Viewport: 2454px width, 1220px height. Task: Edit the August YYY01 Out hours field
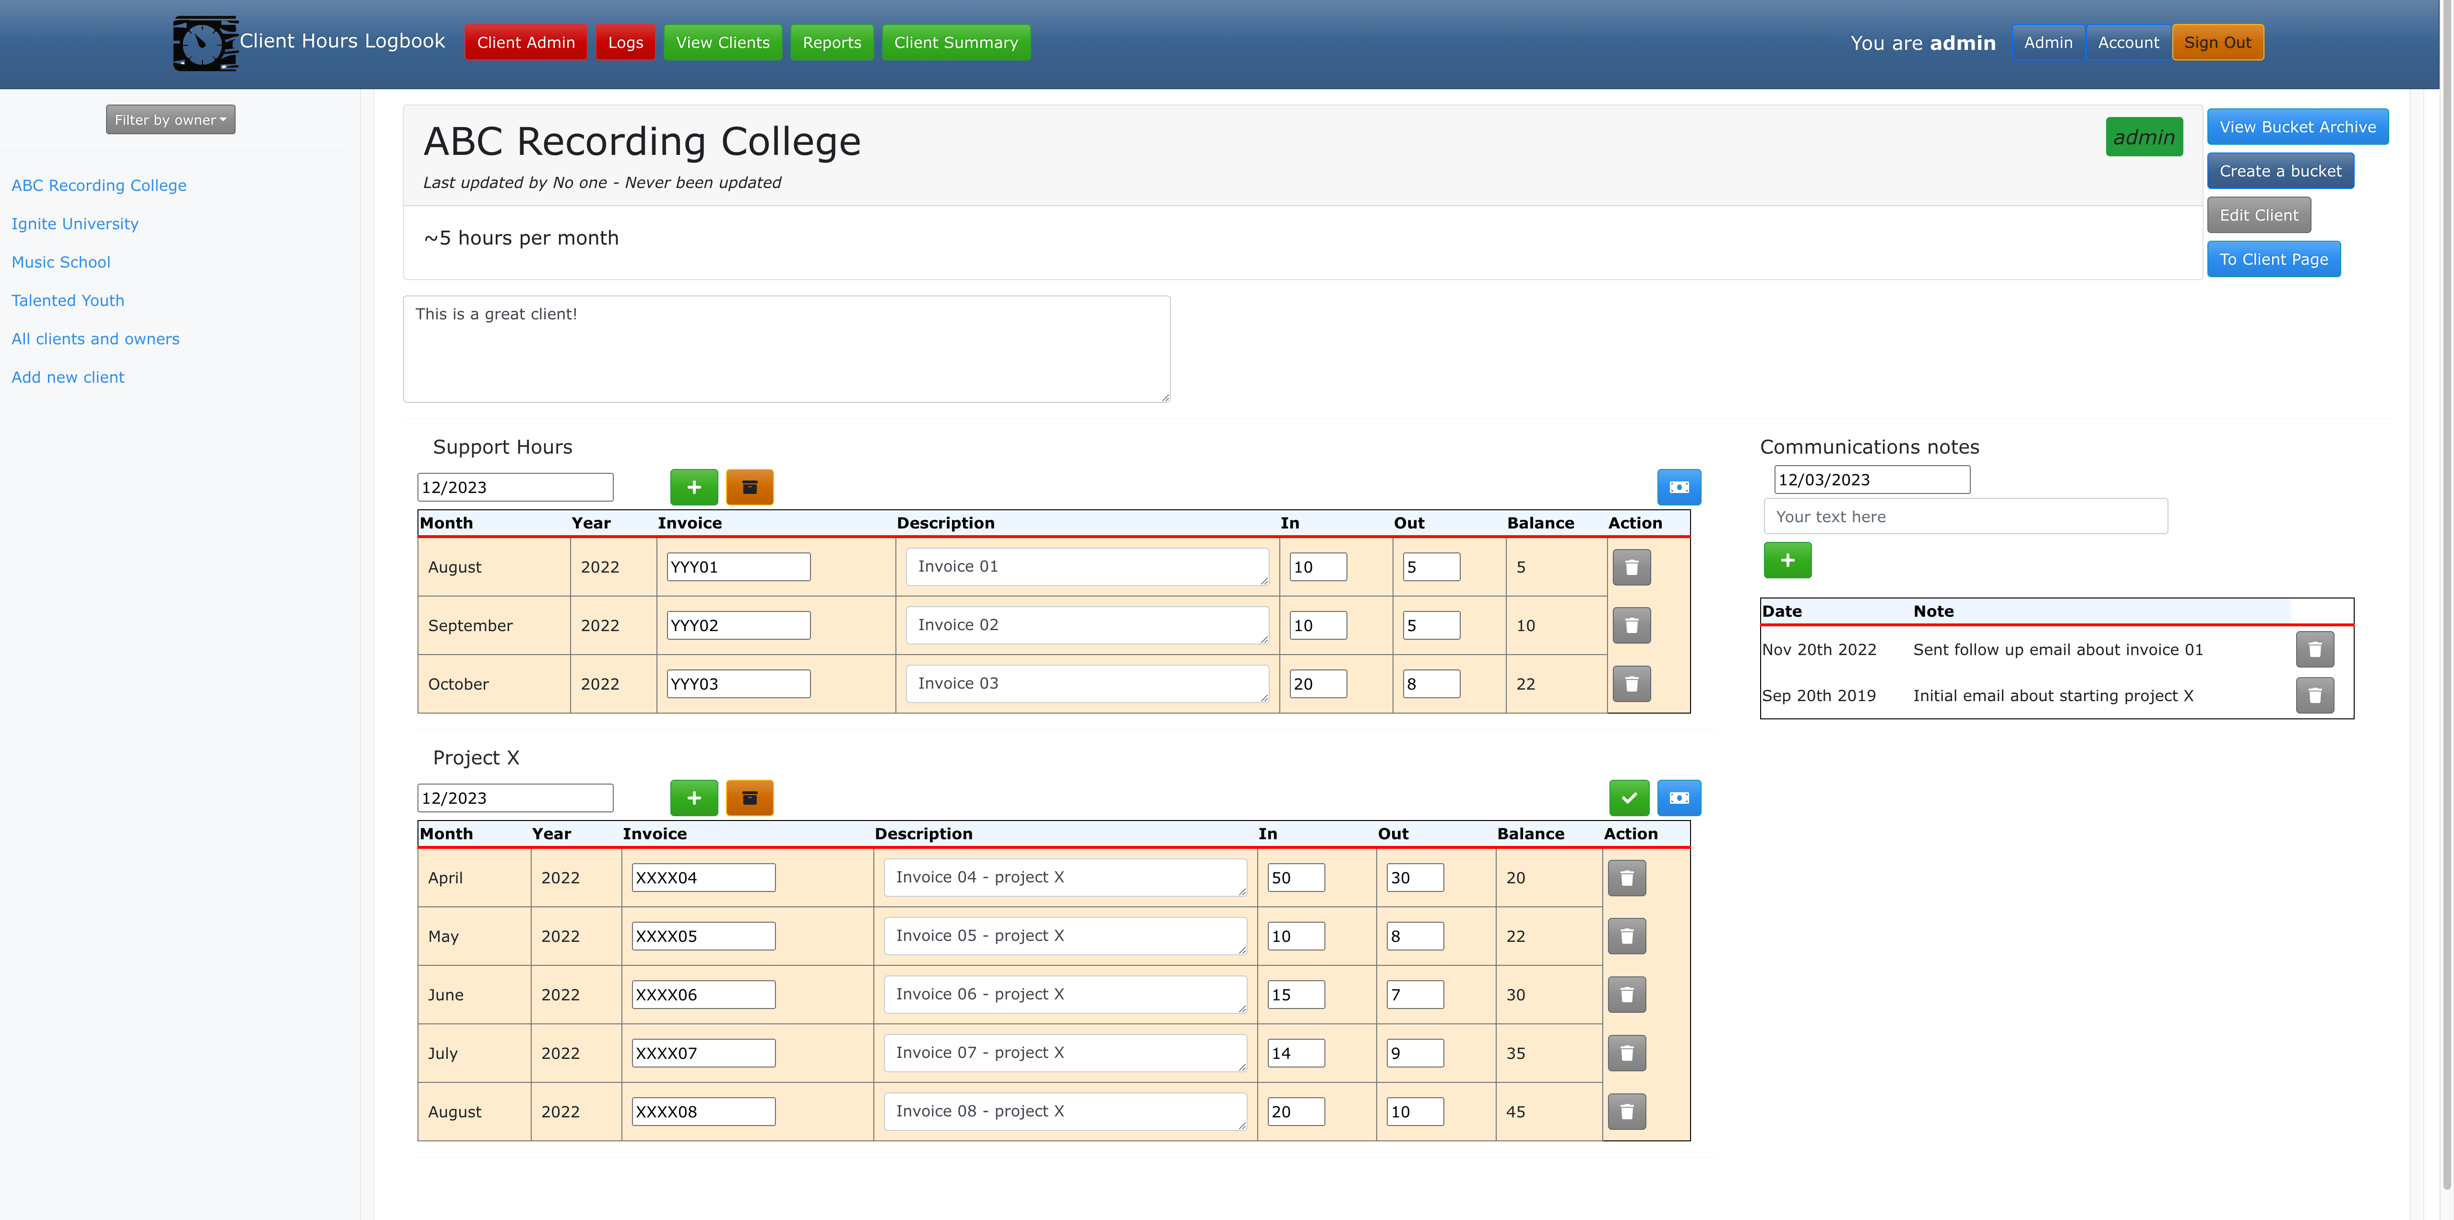point(1431,567)
